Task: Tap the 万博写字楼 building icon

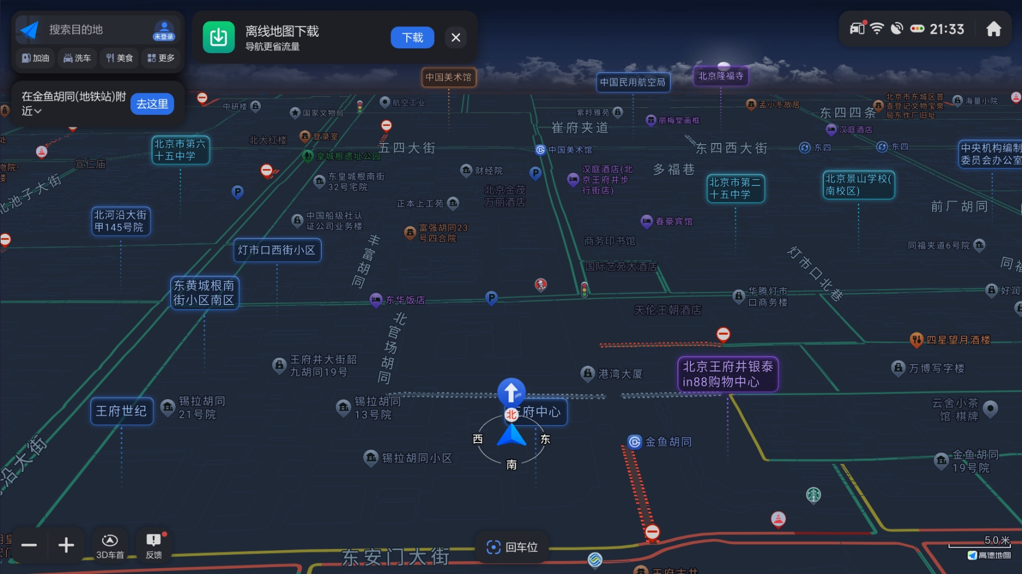Action: (x=898, y=367)
